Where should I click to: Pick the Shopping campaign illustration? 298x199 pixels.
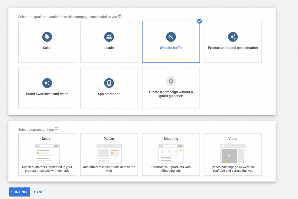(171, 154)
